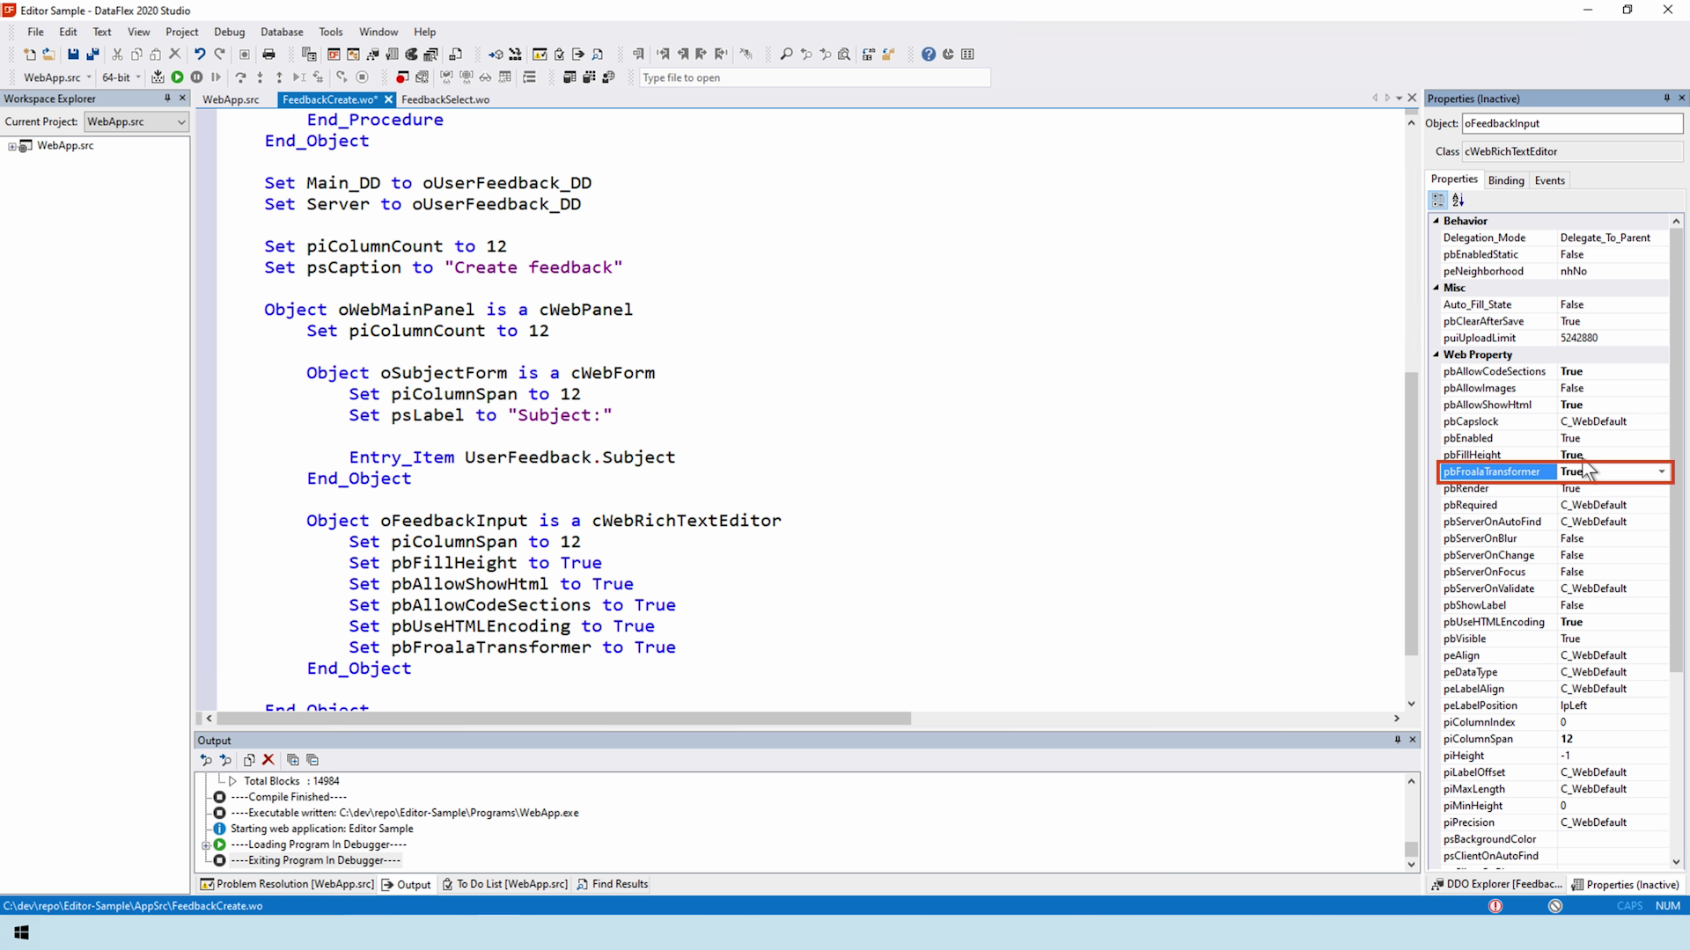Image resolution: width=1690 pixels, height=950 pixels.
Task: Toggle Alphabetical sort in Properties panel
Action: (x=1459, y=201)
